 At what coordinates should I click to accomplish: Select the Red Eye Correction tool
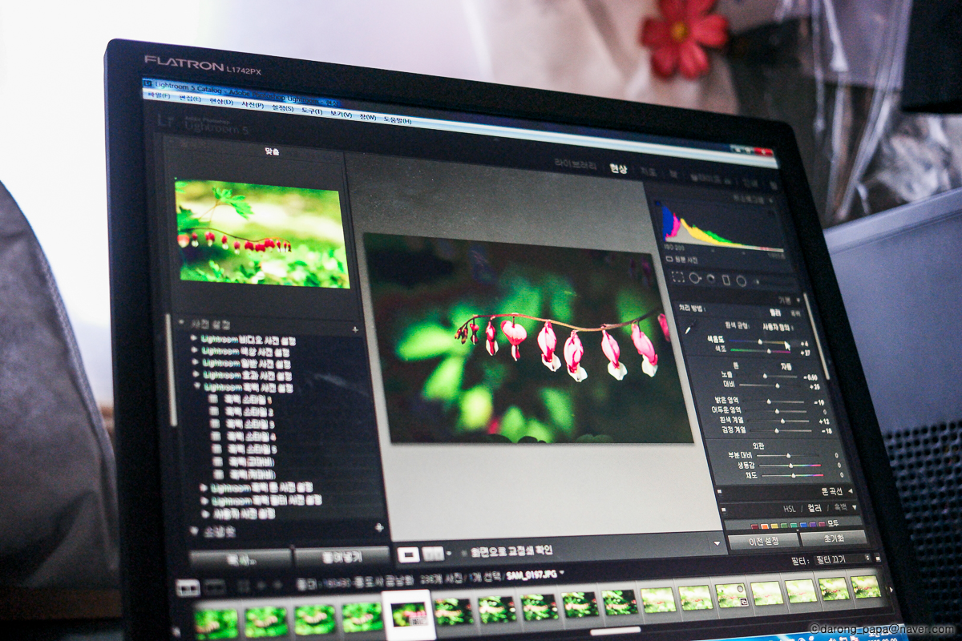click(x=710, y=279)
